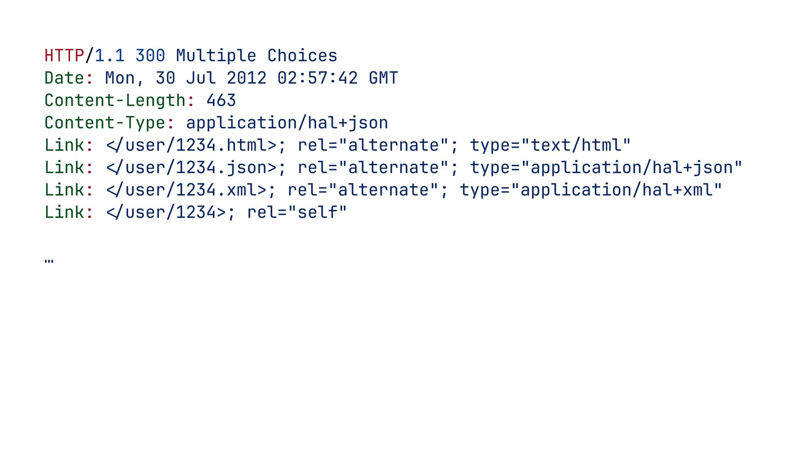
Task: Click the ellipsis below the headers
Action: [49, 261]
